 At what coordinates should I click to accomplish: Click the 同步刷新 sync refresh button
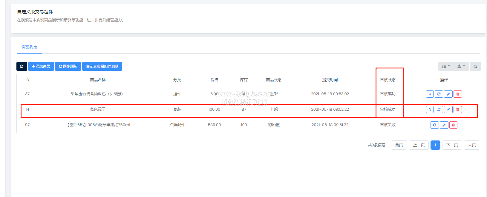(68, 66)
